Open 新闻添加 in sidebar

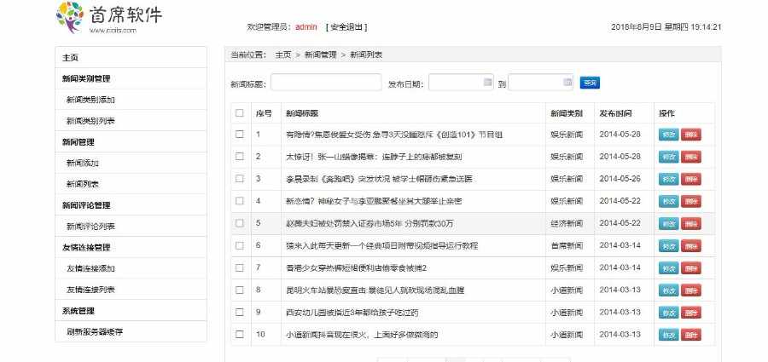point(131,163)
